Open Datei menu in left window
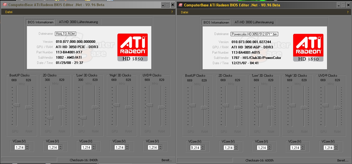Image resolution: width=352 pixels, height=164 pixels. pyautogui.click(x=9, y=12)
